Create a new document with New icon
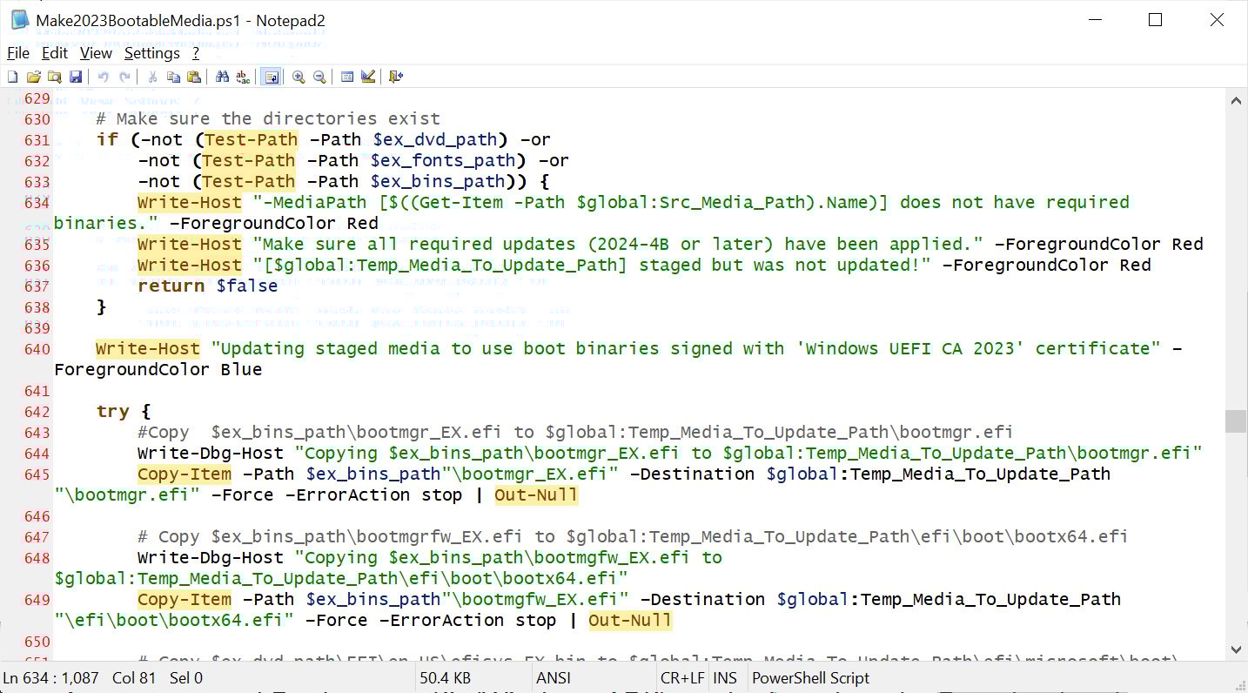The width and height of the screenshot is (1248, 693). click(12, 77)
